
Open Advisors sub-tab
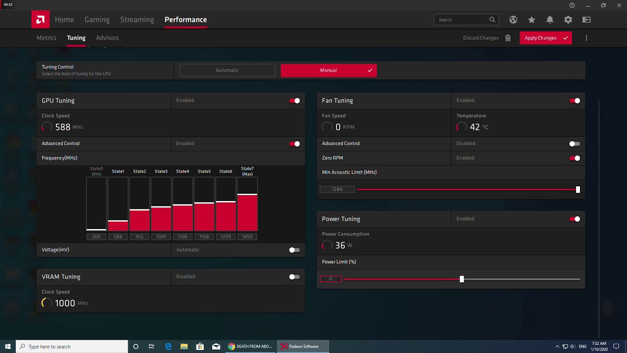click(x=107, y=38)
